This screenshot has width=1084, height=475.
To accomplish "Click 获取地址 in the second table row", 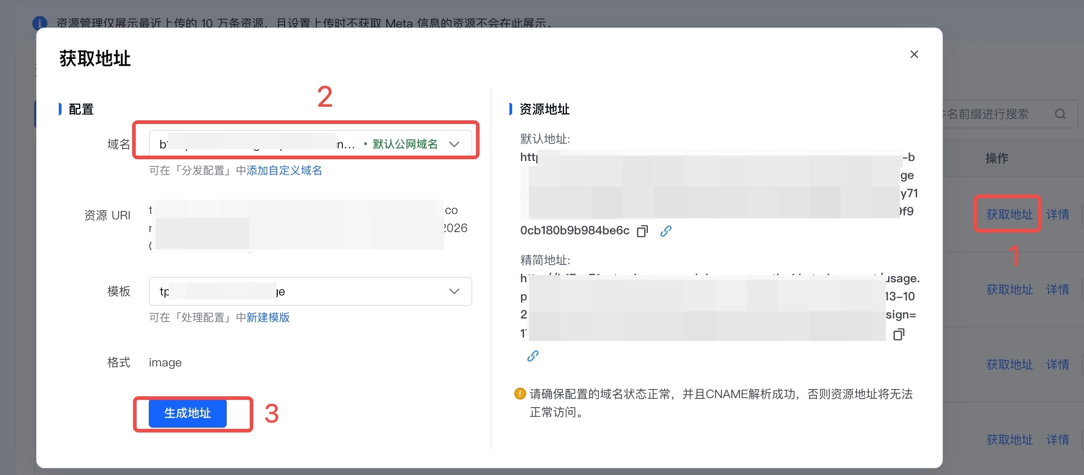I will coord(1009,289).
